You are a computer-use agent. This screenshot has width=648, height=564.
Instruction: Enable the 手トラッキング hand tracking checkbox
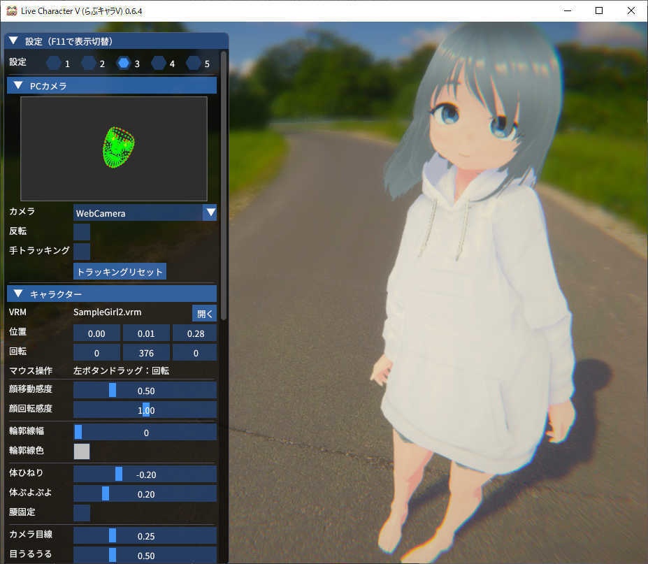[x=81, y=251]
